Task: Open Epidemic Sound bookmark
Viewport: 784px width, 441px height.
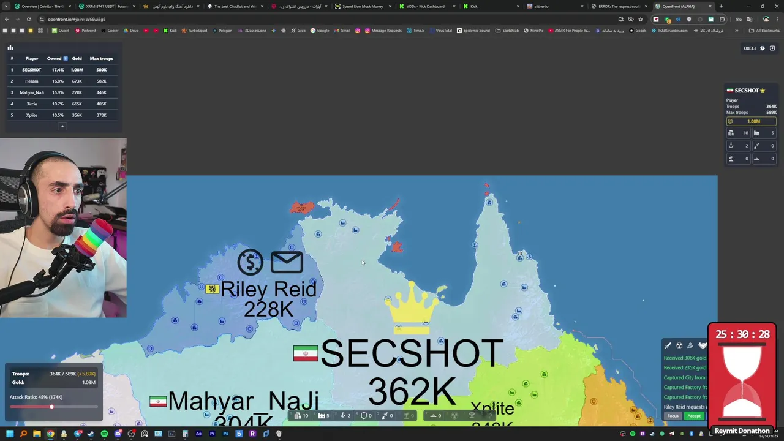Action: (473, 31)
